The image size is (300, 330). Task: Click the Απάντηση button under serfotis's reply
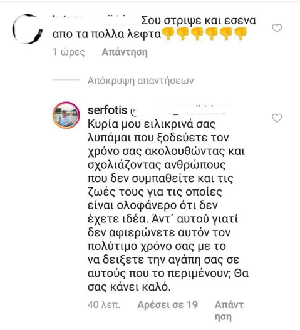click(x=229, y=311)
